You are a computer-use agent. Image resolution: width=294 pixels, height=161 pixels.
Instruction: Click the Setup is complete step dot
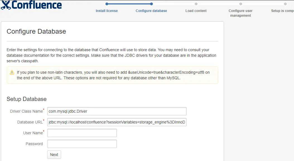tap(285, 4)
